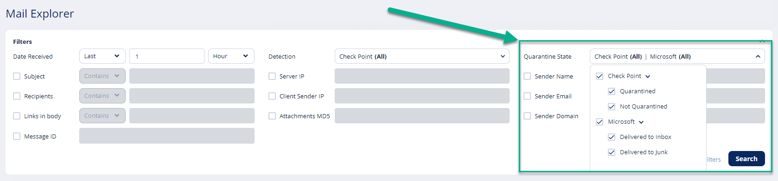Image resolution: width=778 pixels, height=181 pixels.
Task: Close the Quarantine State dropdown arrow
Action: coord(758,57)
